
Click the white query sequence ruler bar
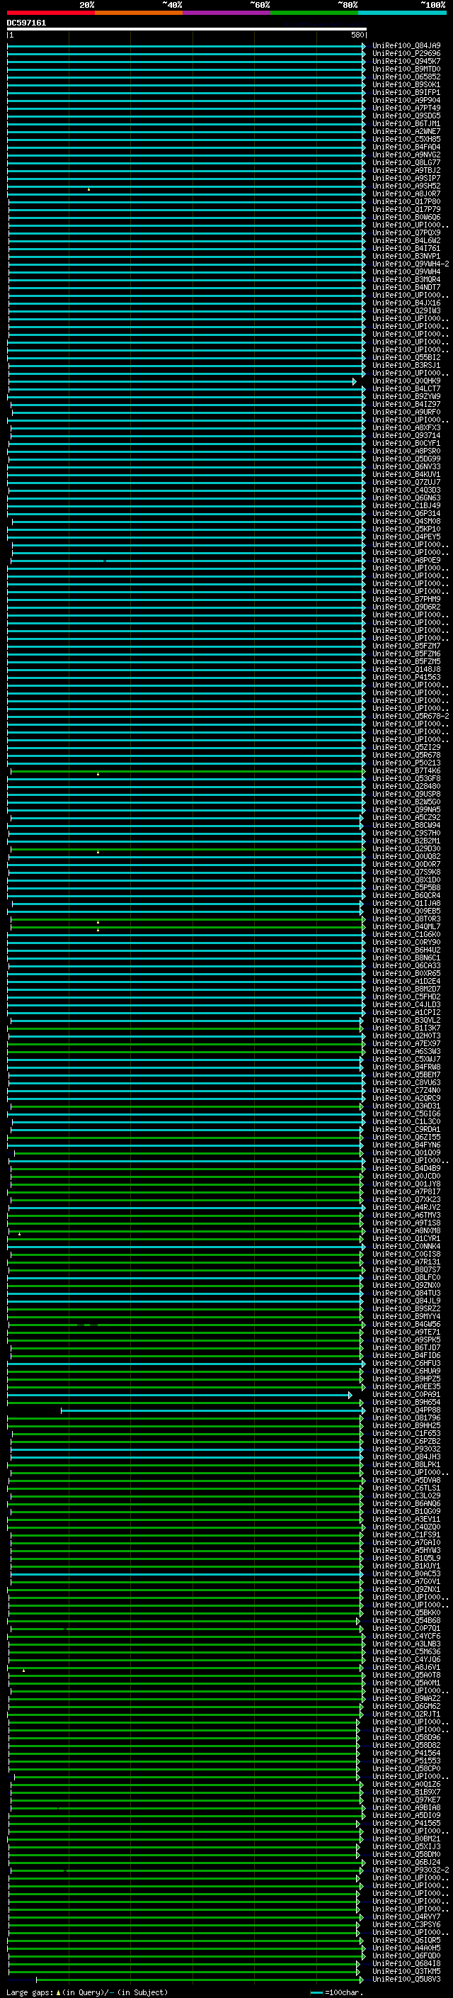[x=186, y=28]
